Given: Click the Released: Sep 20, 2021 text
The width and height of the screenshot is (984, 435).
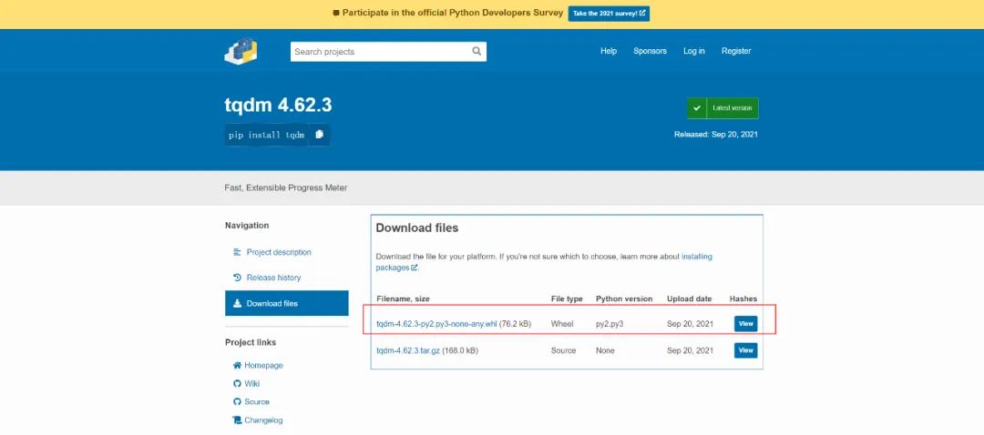Looking at the screenshot, I should click(716, 134).
